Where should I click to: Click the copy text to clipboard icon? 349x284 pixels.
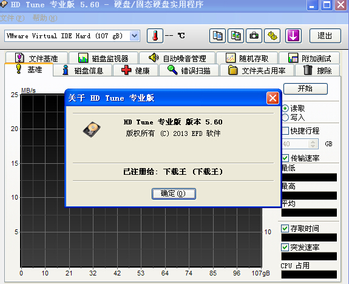217,36
